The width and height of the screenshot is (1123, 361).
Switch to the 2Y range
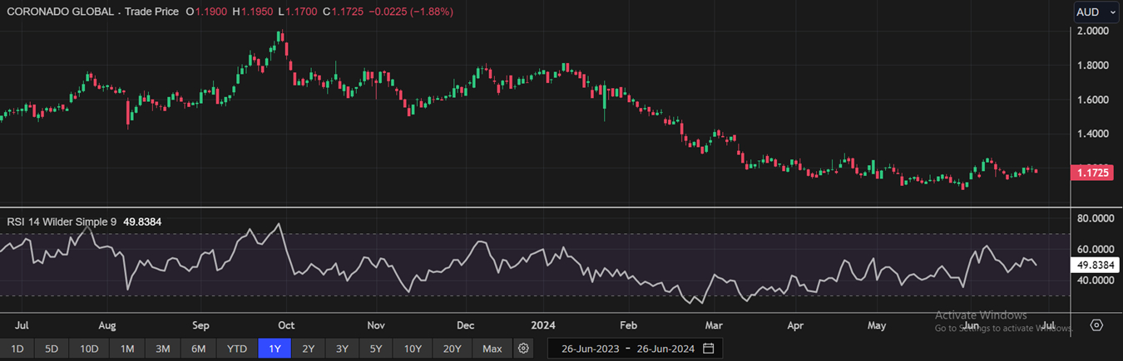(x=309, y=349)
